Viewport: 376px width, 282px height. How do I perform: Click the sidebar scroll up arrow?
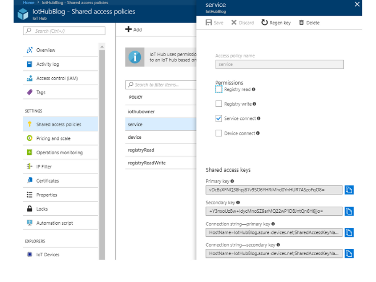[x=102, y=47]
